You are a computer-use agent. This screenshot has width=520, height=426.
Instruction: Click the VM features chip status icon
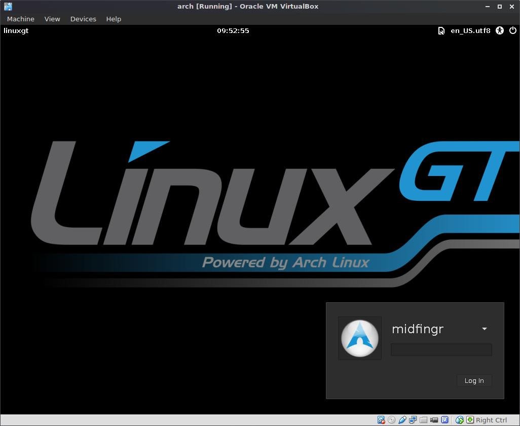[x=445, y=420]
